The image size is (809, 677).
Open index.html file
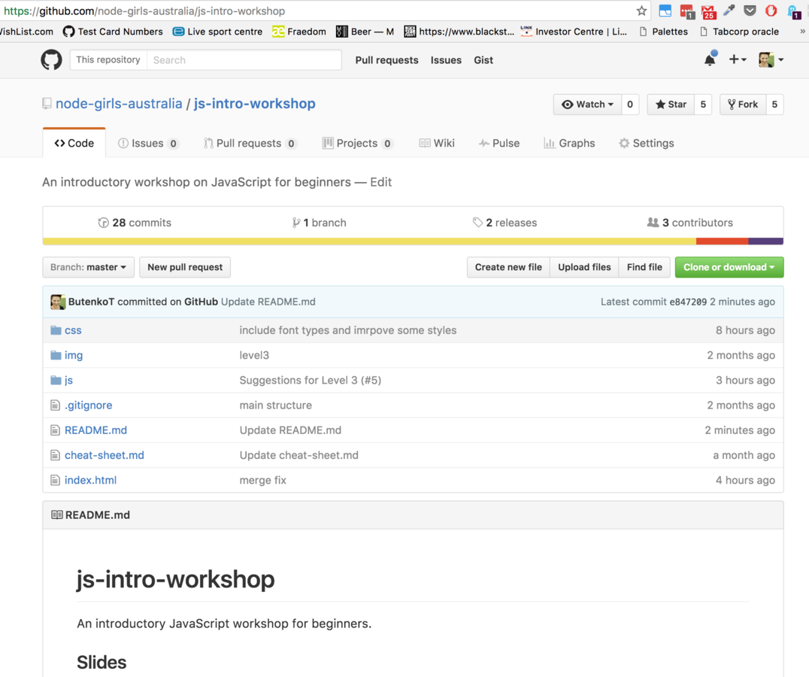[90, 481]
